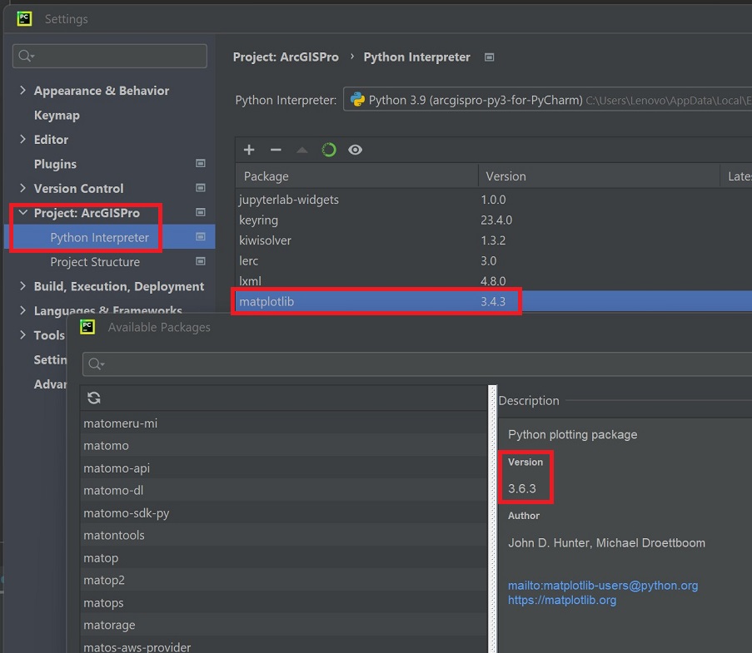Screen dimensions: 752x653
Task: Select matos-aws-provider in Available Packages
Action: click(x=284, y=646)
